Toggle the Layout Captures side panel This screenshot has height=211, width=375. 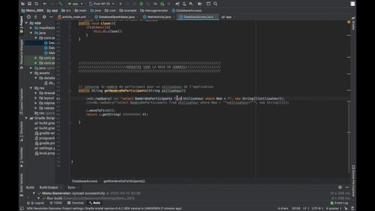(x=22, y=102)
